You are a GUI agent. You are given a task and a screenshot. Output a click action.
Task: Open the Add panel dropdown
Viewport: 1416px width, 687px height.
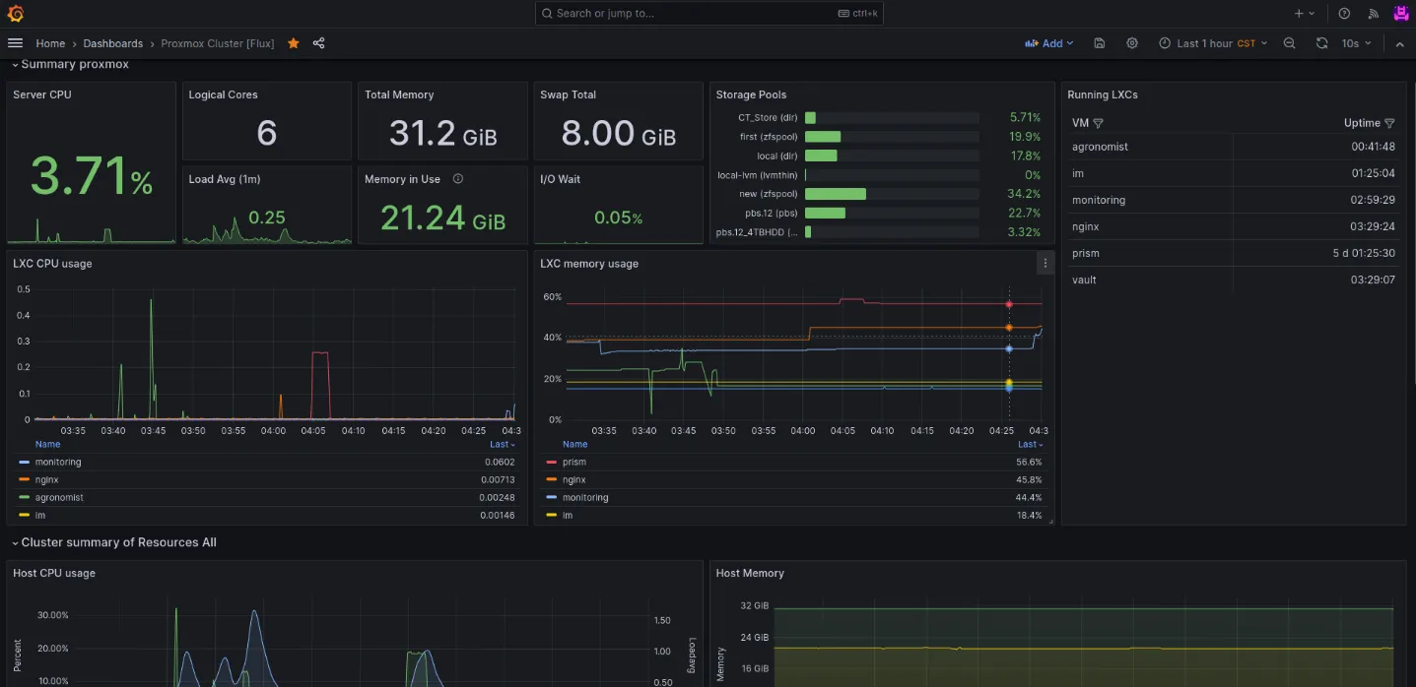coord(1049,43)
